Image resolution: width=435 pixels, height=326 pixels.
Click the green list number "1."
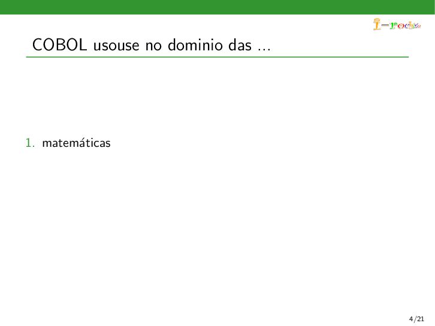click(30, 143)
